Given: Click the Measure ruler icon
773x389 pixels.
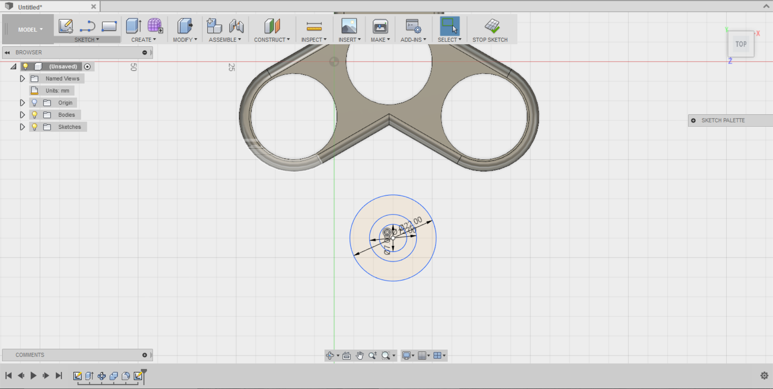Looking at the screenshot, I should 314,27.
